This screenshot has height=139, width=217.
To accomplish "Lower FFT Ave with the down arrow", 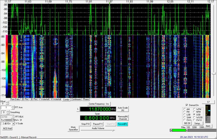I will tap(13, 108).
